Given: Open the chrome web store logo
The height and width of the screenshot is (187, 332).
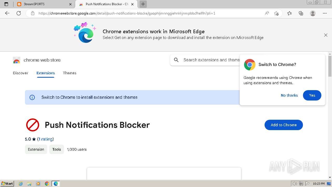Looking at the screenshot, I should tap(37, 60).
